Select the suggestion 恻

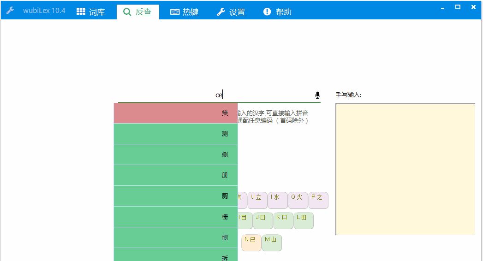tap(176, 237)
